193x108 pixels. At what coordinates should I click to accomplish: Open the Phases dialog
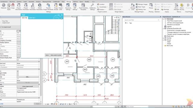(151, 6)
